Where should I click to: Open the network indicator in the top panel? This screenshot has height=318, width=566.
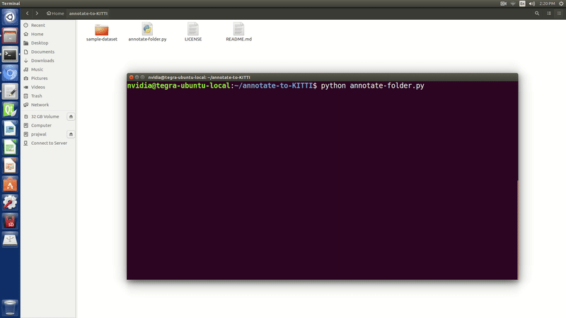pyautogui.click(x=512, y=4)
